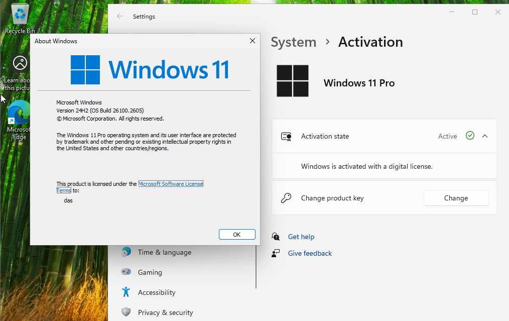Click the Accessibility figure icon
This screenshot has height=321, width=509.
tap(126, 292)
